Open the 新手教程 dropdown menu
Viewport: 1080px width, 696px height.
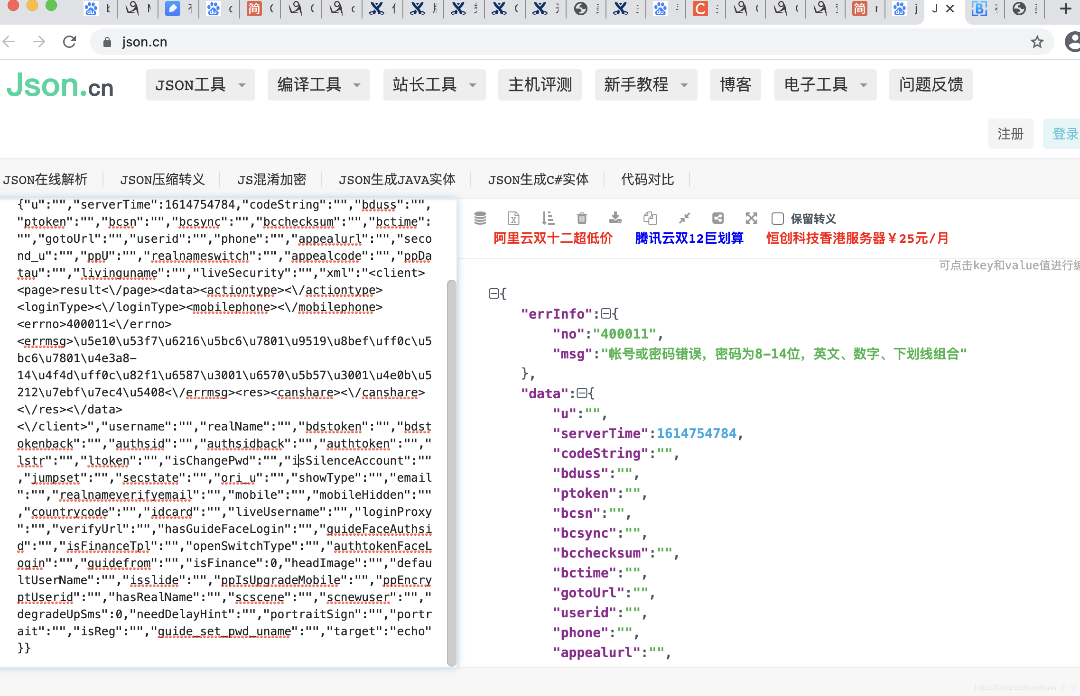click(646, 85)
